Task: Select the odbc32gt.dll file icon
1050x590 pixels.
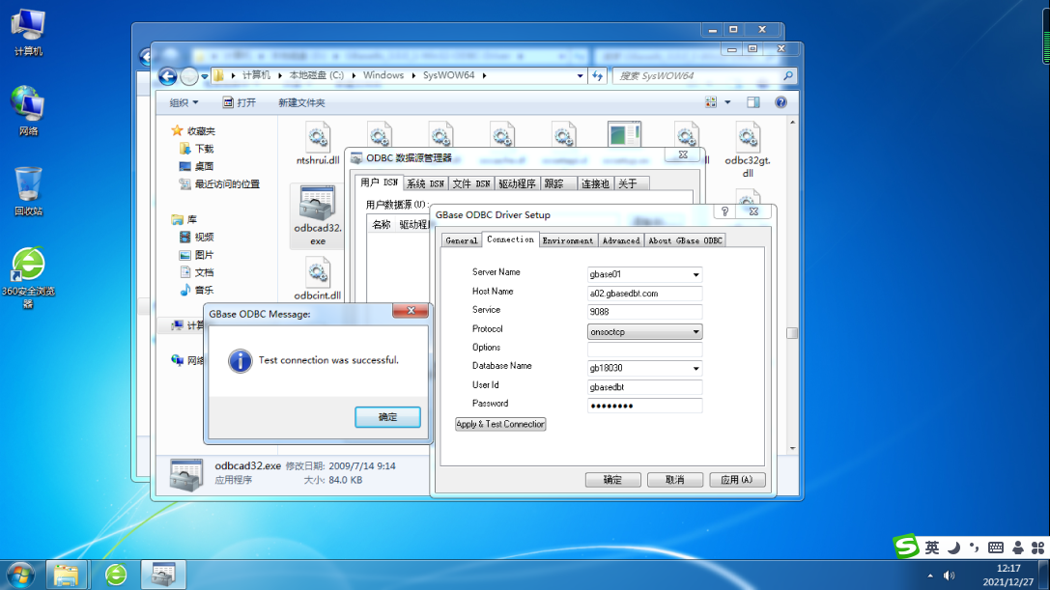Action: pos(748,150)
